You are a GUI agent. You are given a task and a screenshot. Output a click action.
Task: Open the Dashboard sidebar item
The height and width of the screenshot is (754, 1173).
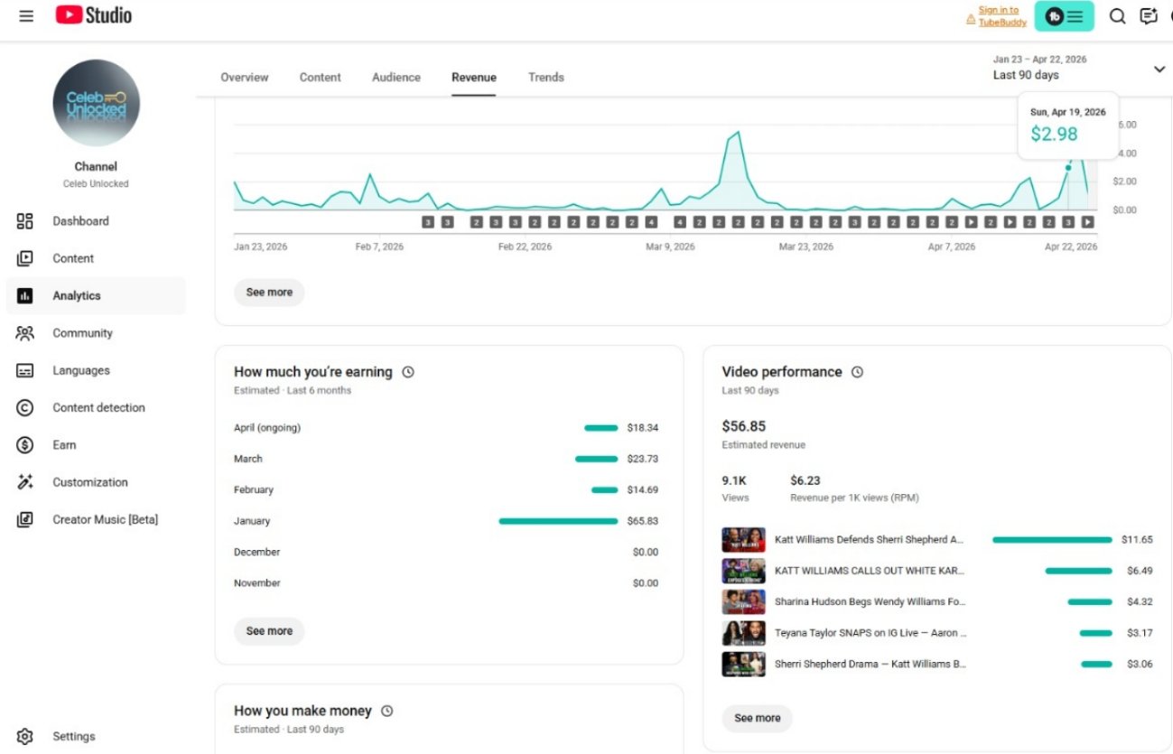point(80,221)
